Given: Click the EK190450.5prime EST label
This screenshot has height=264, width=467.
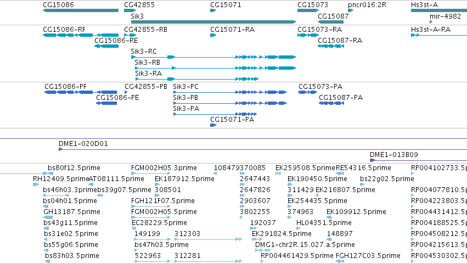Looking at the screenshot, I should point(317,179).
